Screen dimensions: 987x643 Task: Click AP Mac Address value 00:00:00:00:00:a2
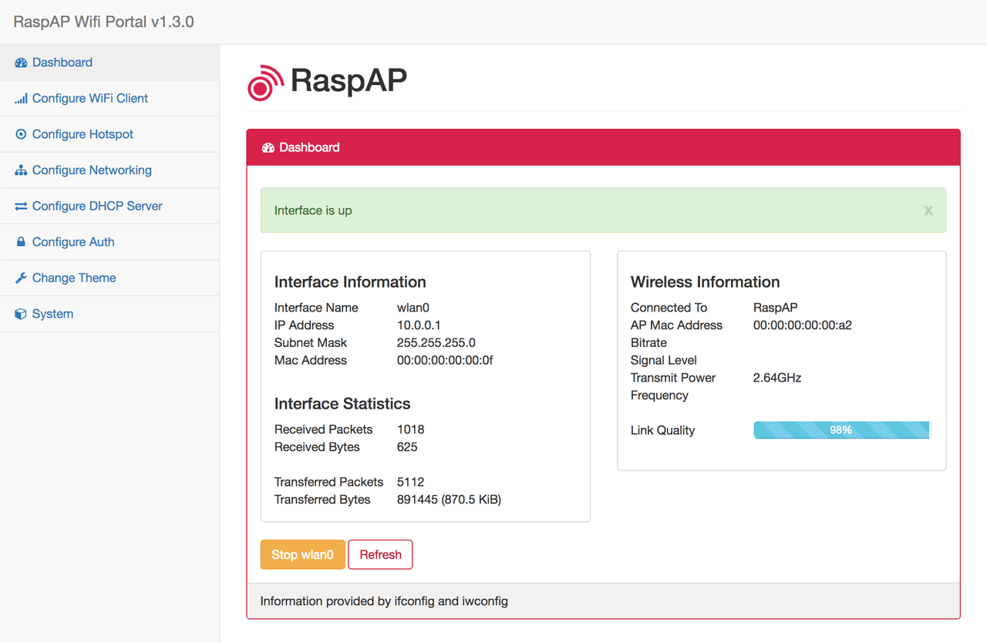(x=803, y=325)
